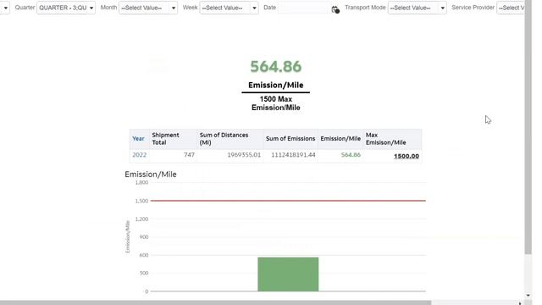
Task: Click the 1500.00 Max Emission/Mile value
Action: [x=406, y=156]
